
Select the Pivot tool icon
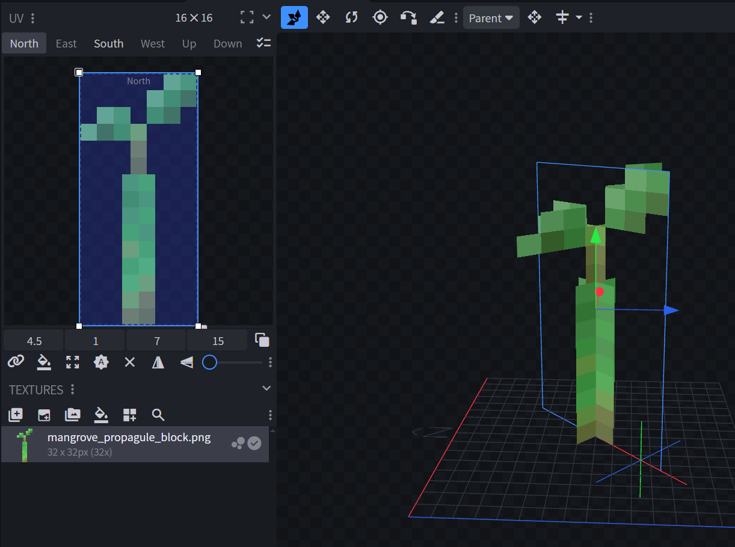[x=380, y=17]
